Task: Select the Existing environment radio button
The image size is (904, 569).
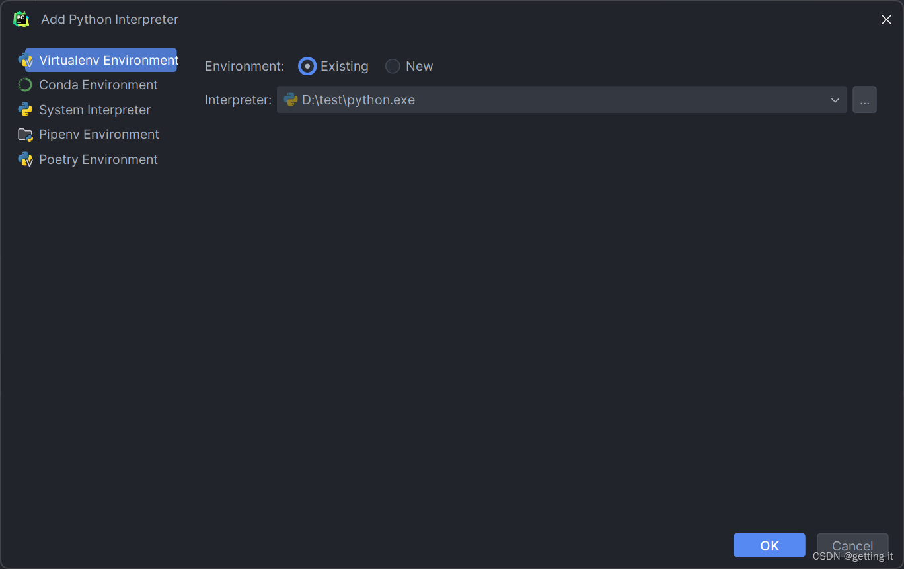Action: point(307,66)
